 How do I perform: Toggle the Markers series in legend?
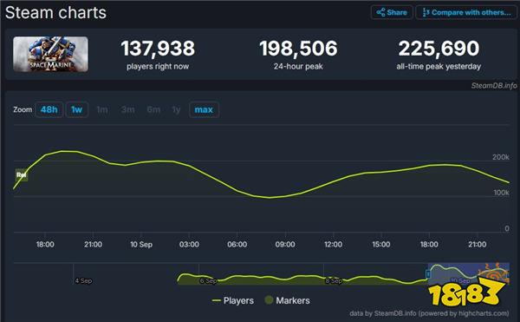288,301
